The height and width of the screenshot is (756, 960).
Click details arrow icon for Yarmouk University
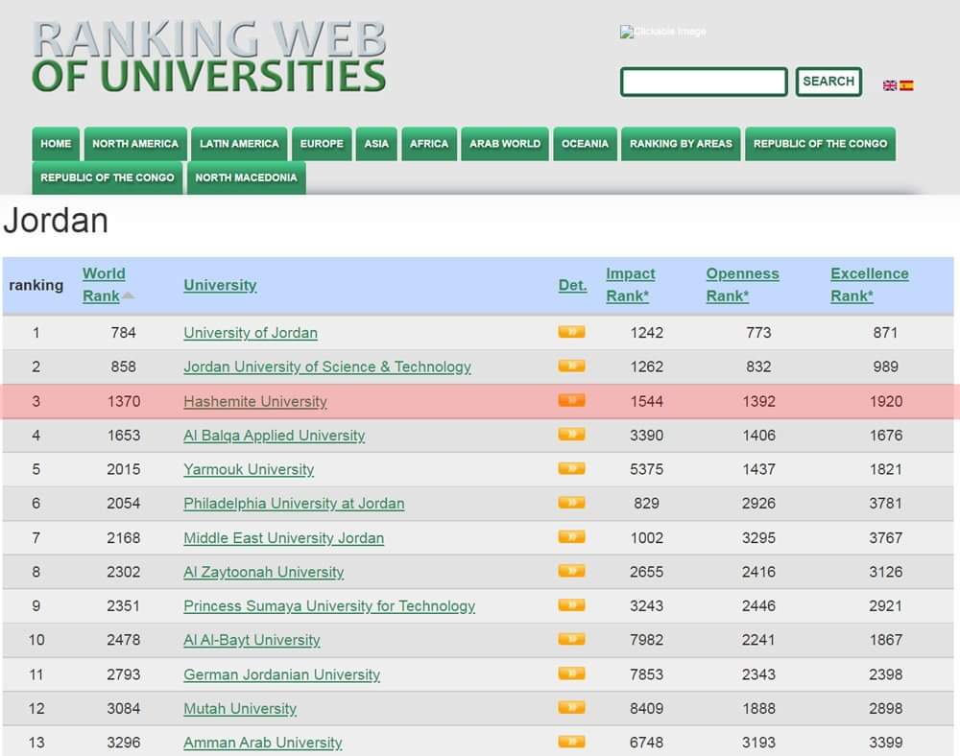point(571,468)
